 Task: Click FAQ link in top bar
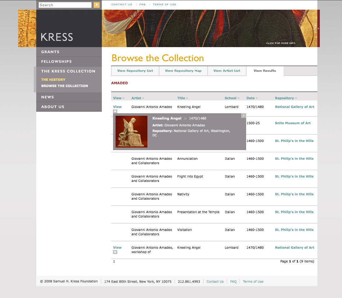pyautogui.click(x=142, y=4)
